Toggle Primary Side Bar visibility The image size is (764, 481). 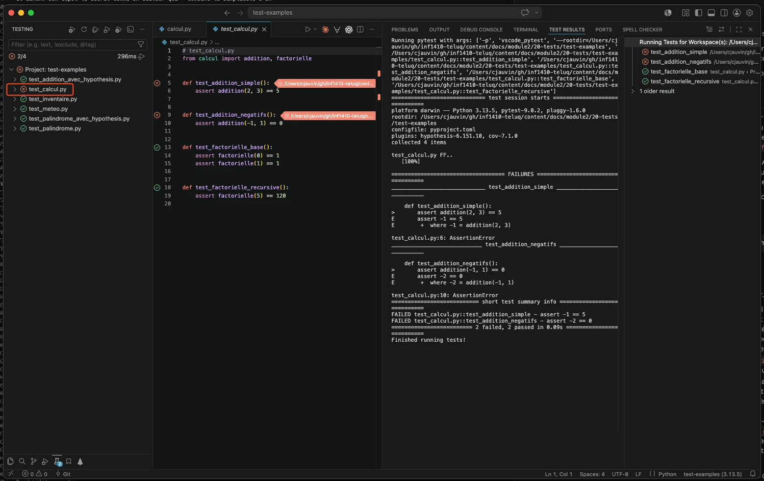pos(698,13)
